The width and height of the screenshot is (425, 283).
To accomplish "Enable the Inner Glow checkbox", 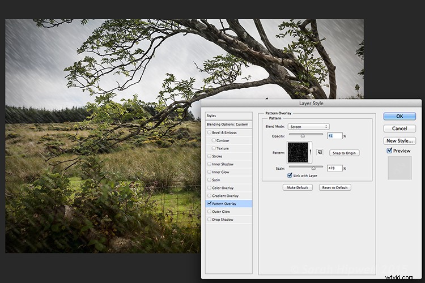I will (x=209, y=171).
